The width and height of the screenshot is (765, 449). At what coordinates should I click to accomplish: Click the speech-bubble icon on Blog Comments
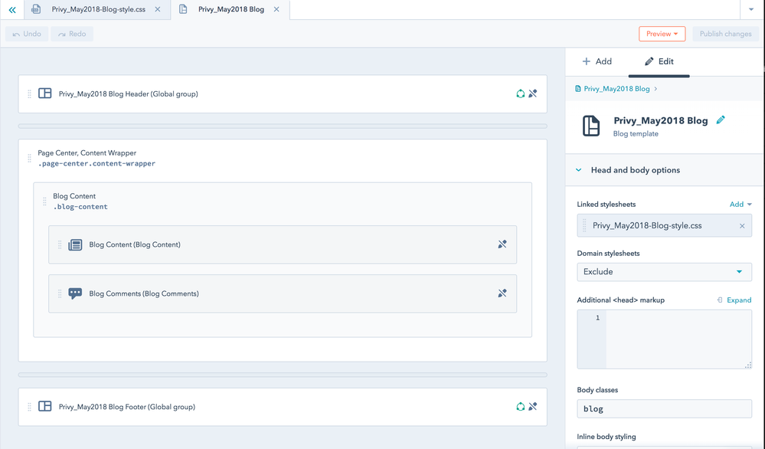coord(74,293)
